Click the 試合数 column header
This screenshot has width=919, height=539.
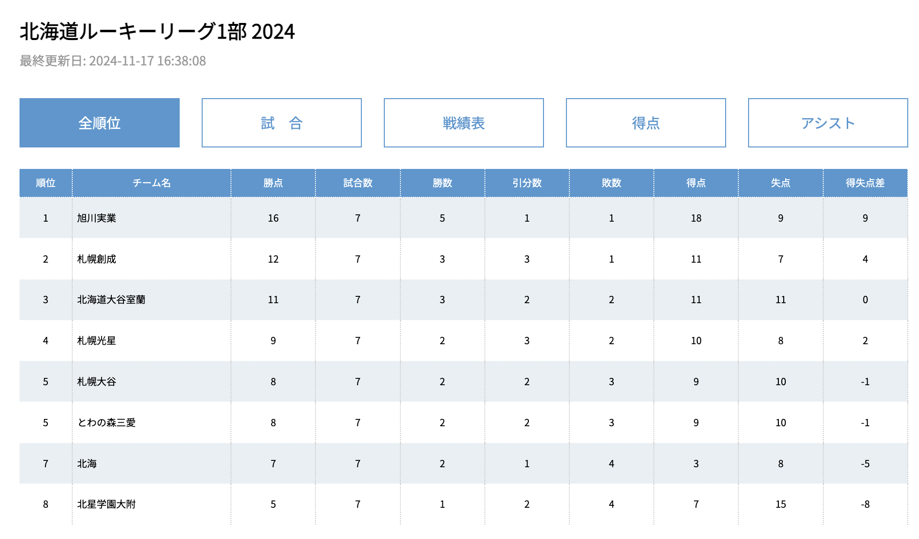coord(358,183)
